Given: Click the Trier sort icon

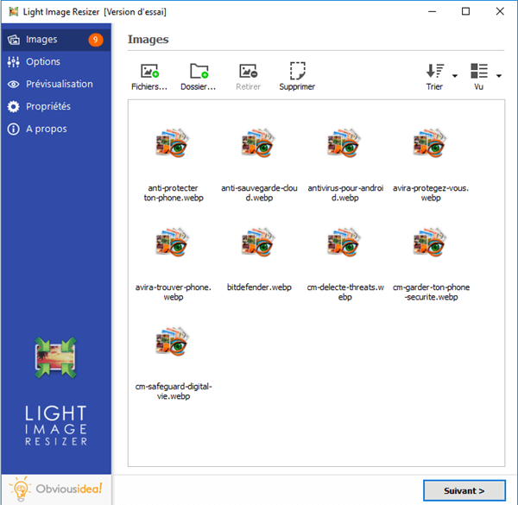Looking at the screenshot, I should pyautogui.click(x=435, y=71).
